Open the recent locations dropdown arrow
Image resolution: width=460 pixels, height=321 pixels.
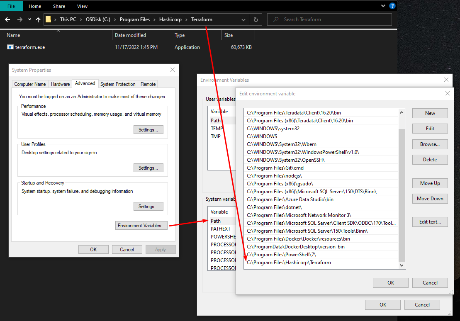click(29, 19)
